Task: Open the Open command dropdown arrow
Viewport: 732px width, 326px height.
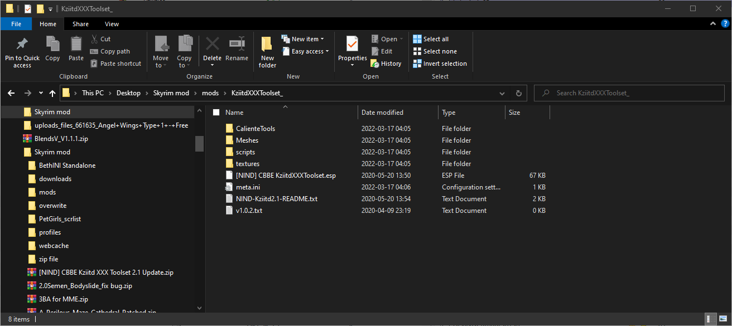Action: pyautogui.click(x=401, y=39)
